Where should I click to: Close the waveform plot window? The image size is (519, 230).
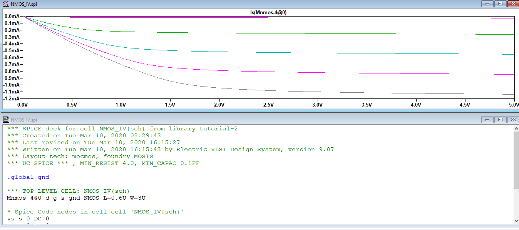point(512,3)
